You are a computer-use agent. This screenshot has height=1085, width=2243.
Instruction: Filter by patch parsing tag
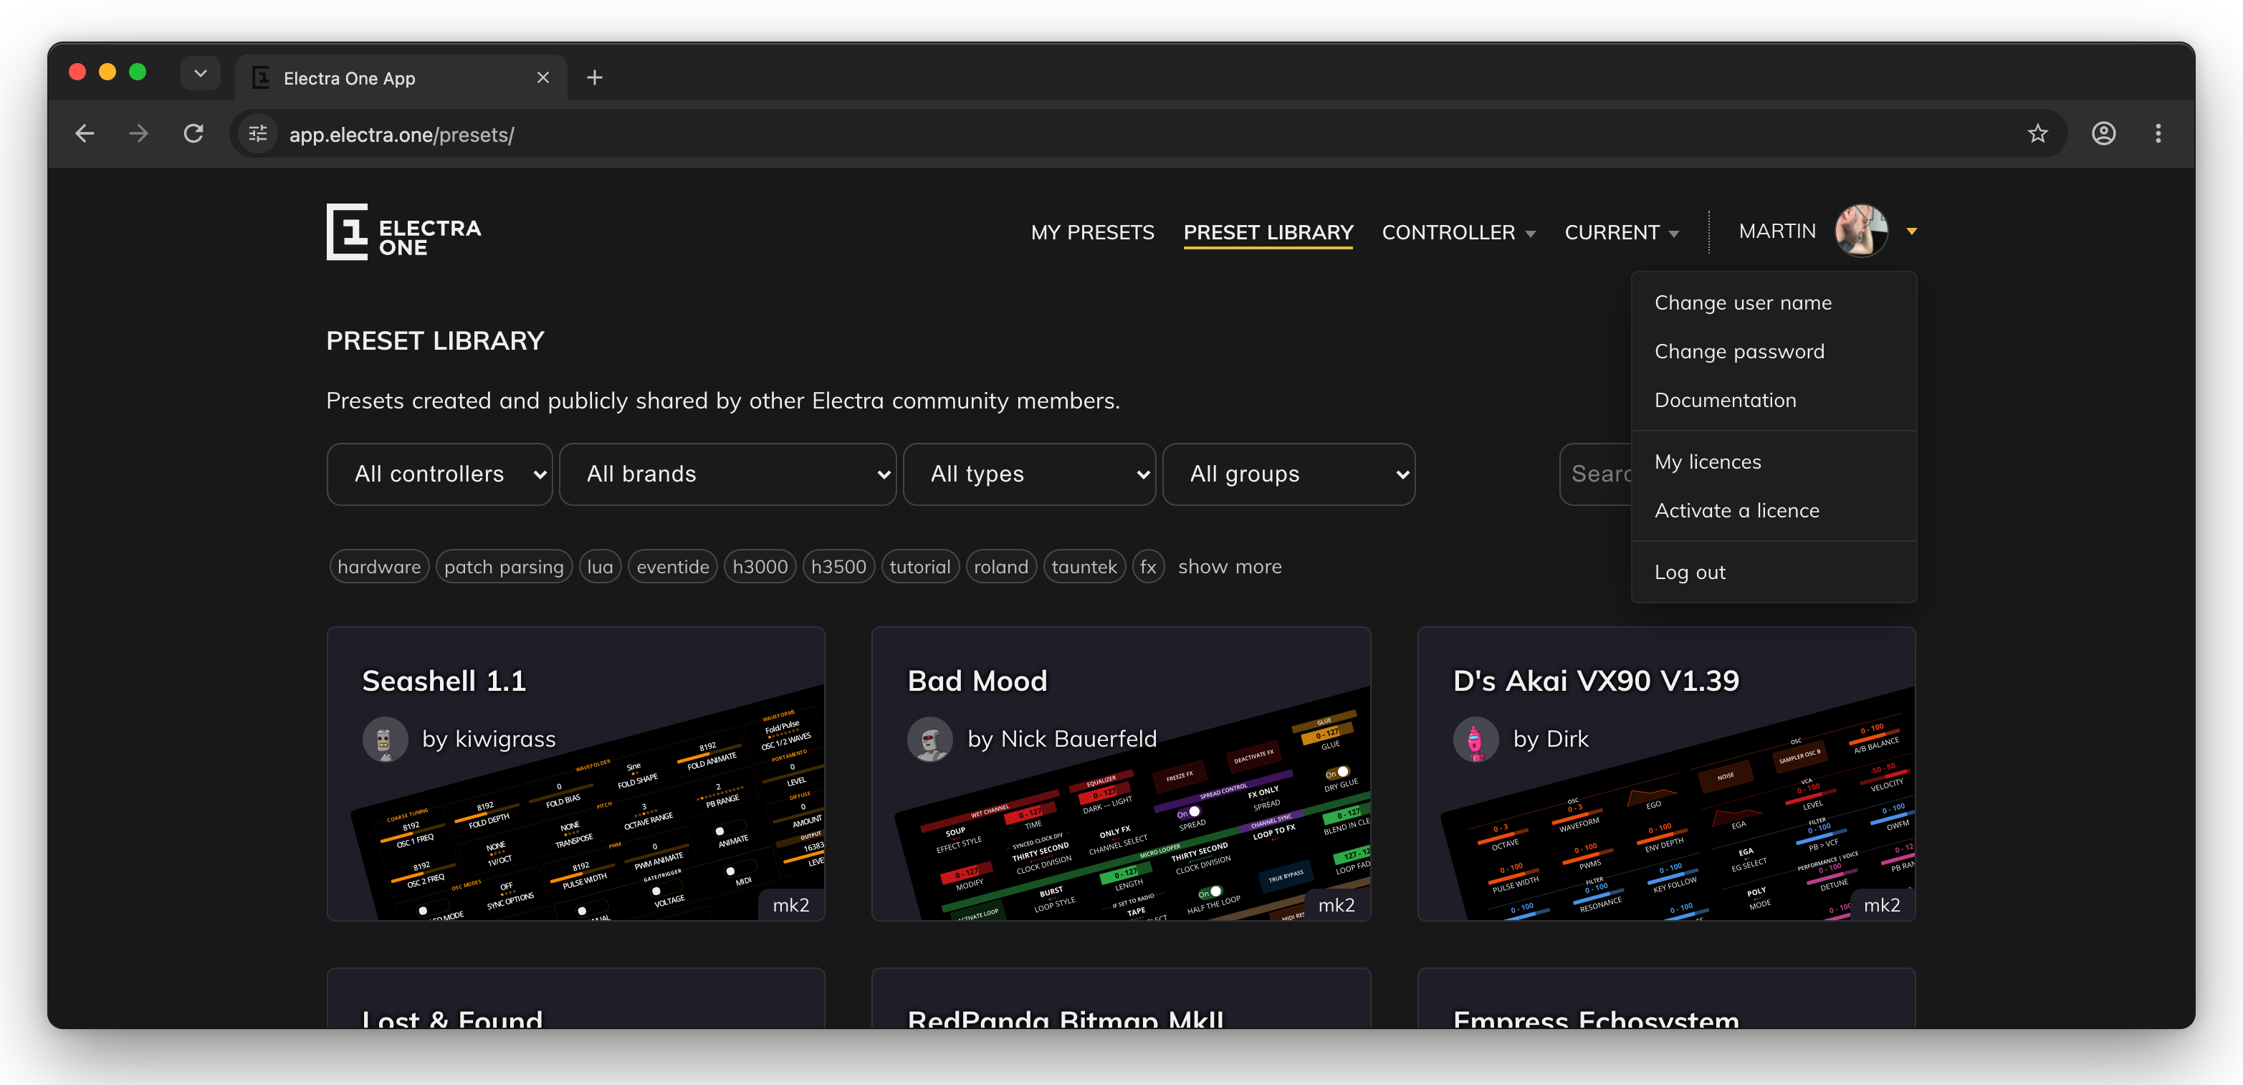504,567
